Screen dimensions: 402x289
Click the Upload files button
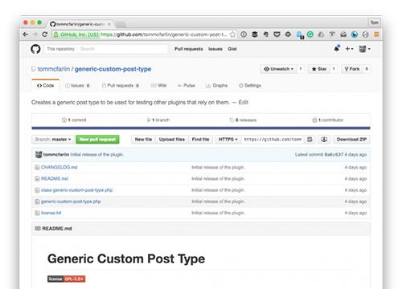(x=172, y=140)
